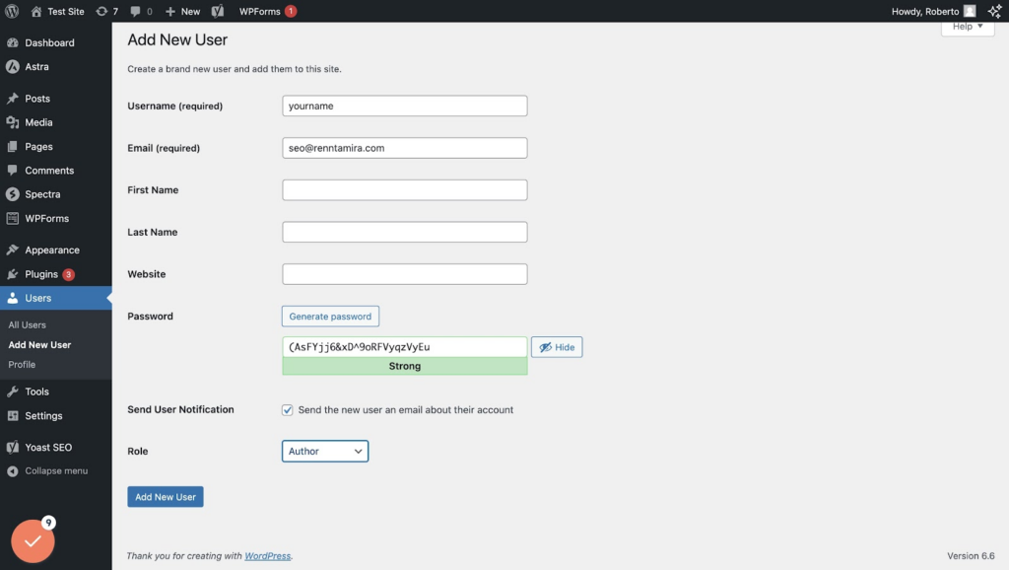The image size is (1009, 570).
Task: Open the WPForms sidebar icon
Action: [x=12, y=218]
